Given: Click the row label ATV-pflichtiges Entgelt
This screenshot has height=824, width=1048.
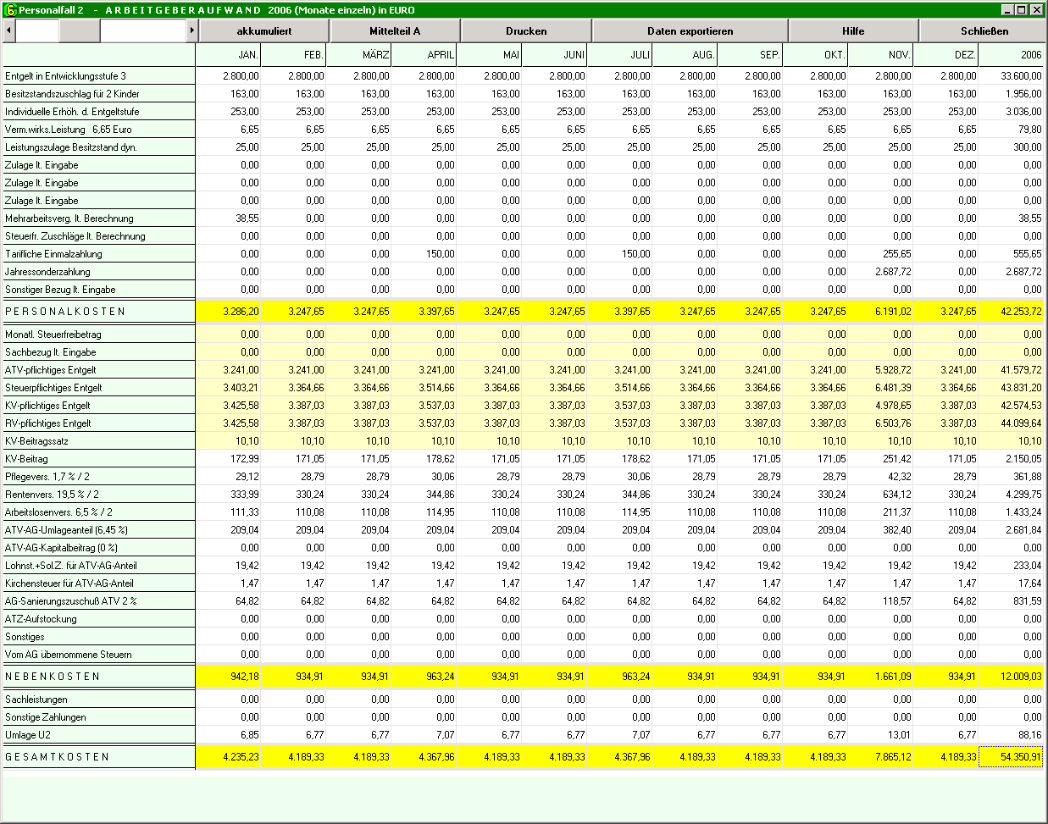Looking at the screenshot, I should click(99, 370).
